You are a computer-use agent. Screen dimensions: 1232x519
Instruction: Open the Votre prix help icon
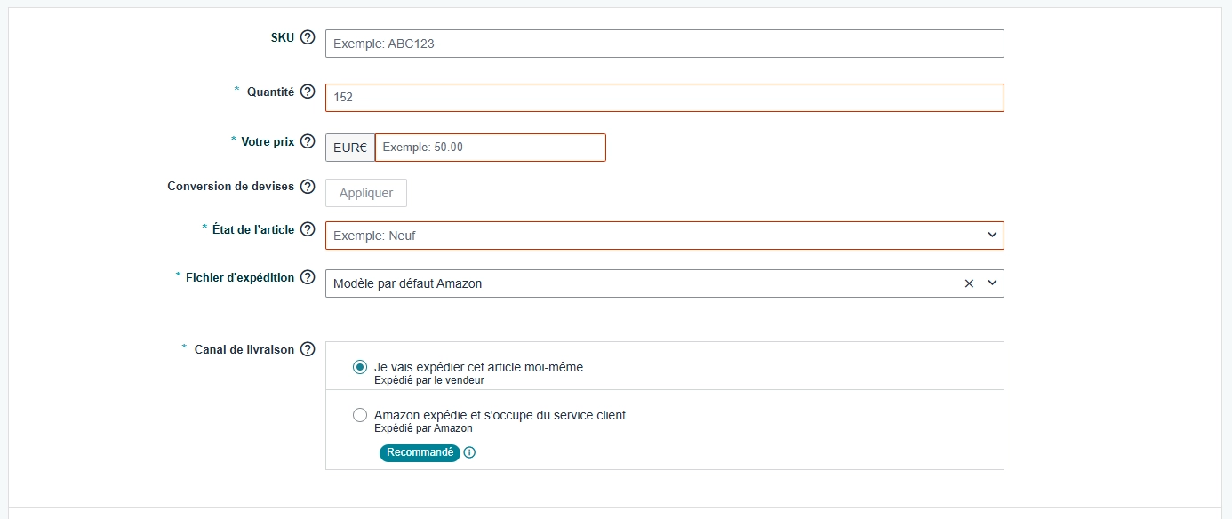tap(308, 141)
